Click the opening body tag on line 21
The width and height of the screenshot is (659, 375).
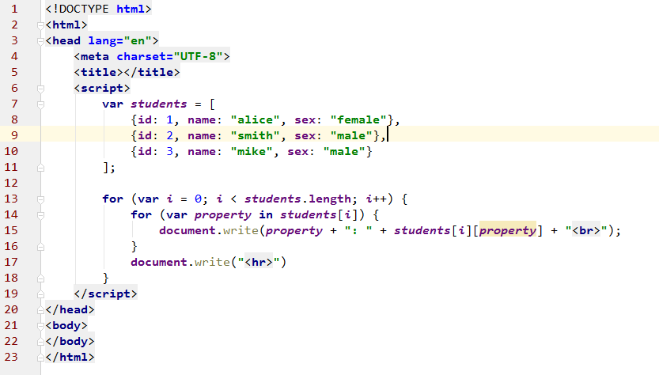pyautogui.click(x=66, y=325)
